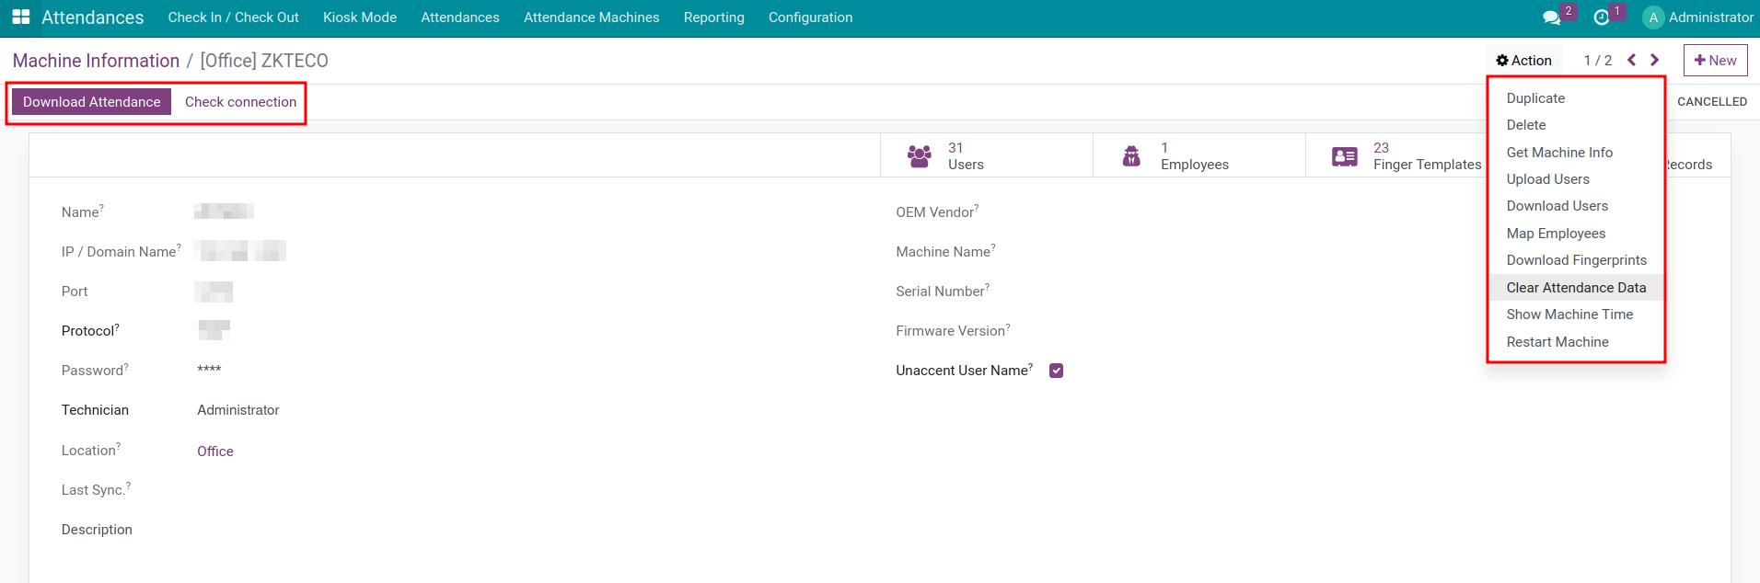Open the apps grid home menu icon
The image size is (1760, 583).
(20, 17)
